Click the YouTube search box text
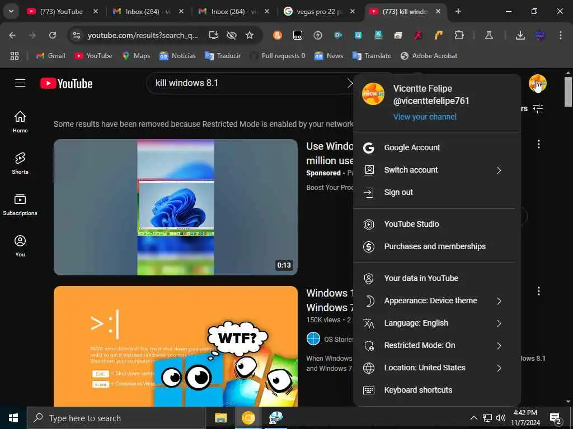Viewport: 573px width, 429px height. (x=187, y=83)
